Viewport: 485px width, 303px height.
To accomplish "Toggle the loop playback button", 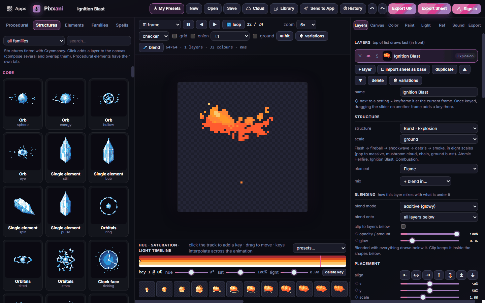I will tap(234, 25).
